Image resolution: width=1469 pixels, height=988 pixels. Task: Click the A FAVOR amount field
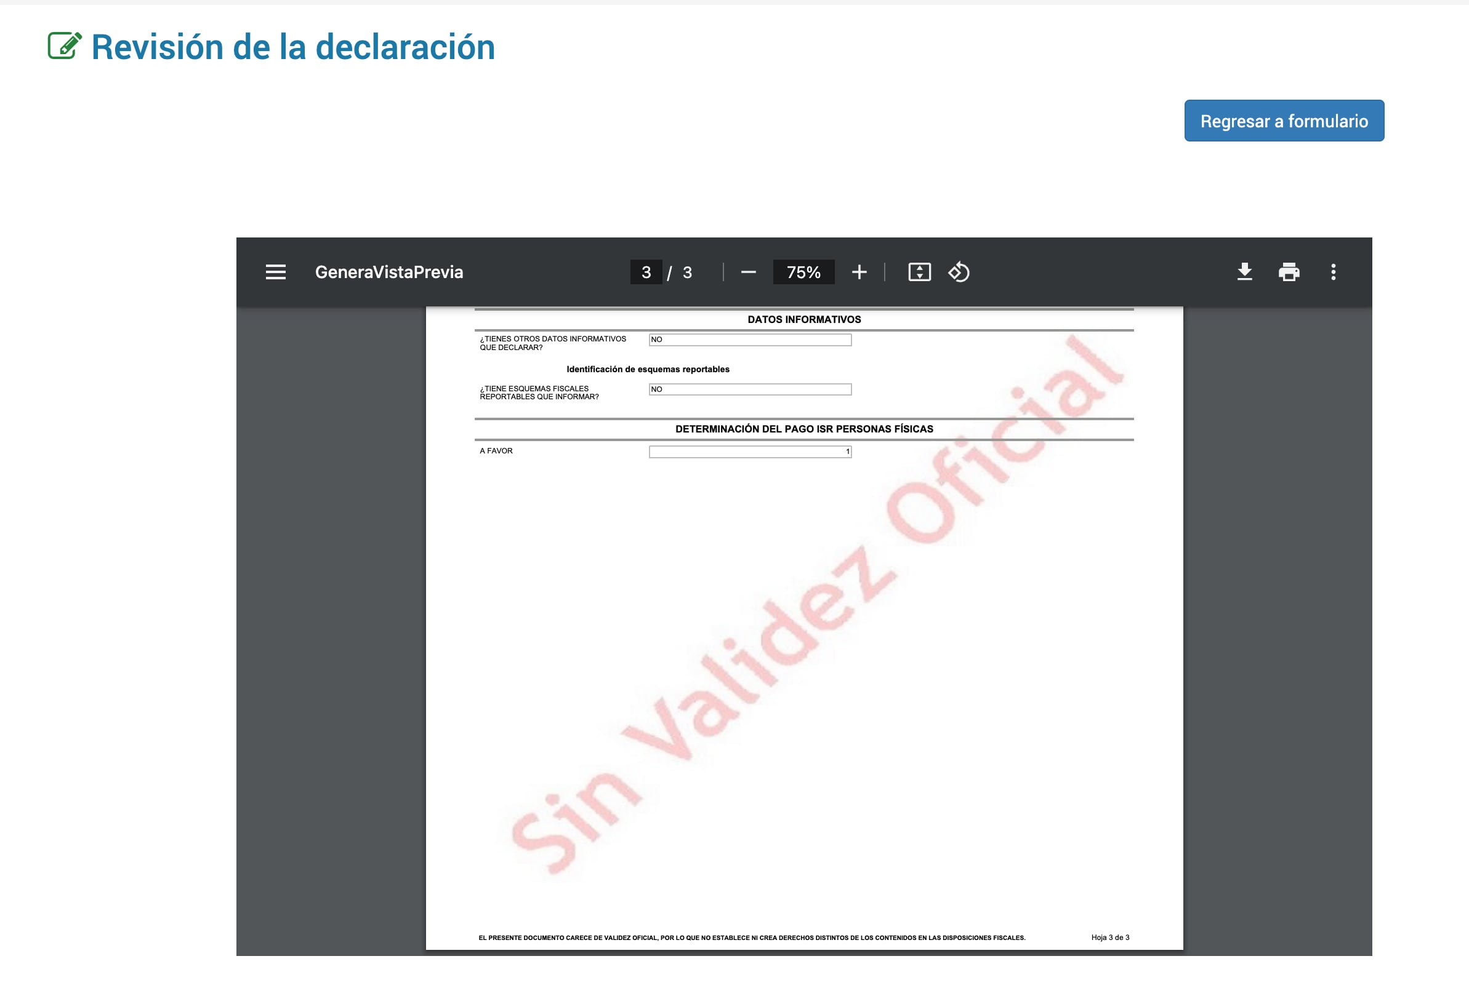pyautogui.click(x=751, y=451)
